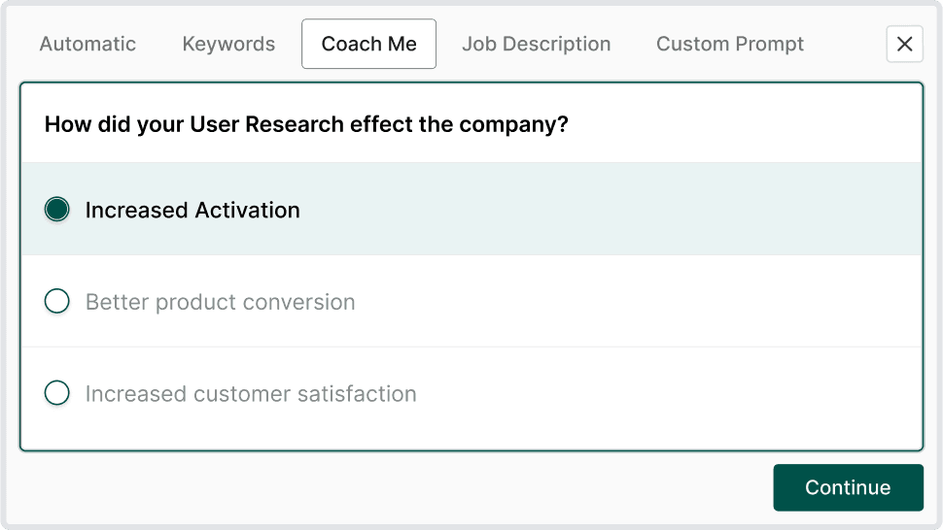Click the blank footer area left of Continue

(x=389, y=487)
